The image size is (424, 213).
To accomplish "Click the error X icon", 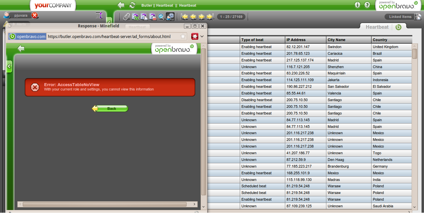I will pyautogui.click(x=35, y=87).
